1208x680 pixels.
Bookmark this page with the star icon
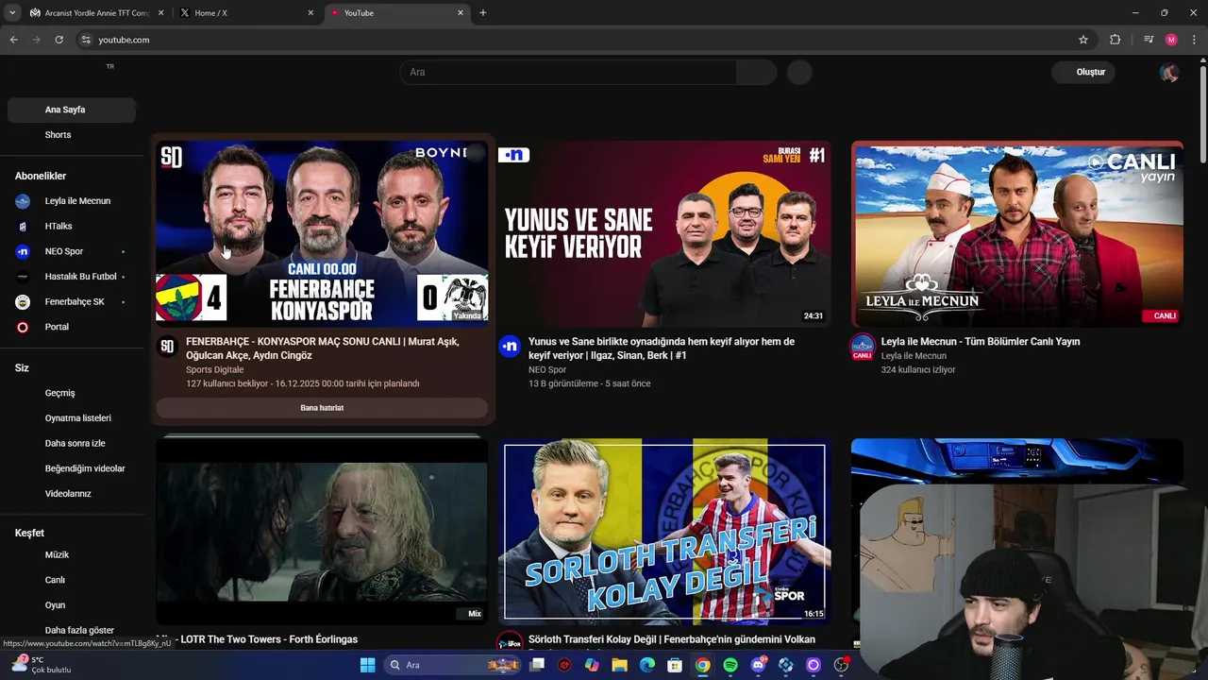(x=1083, y=40)
